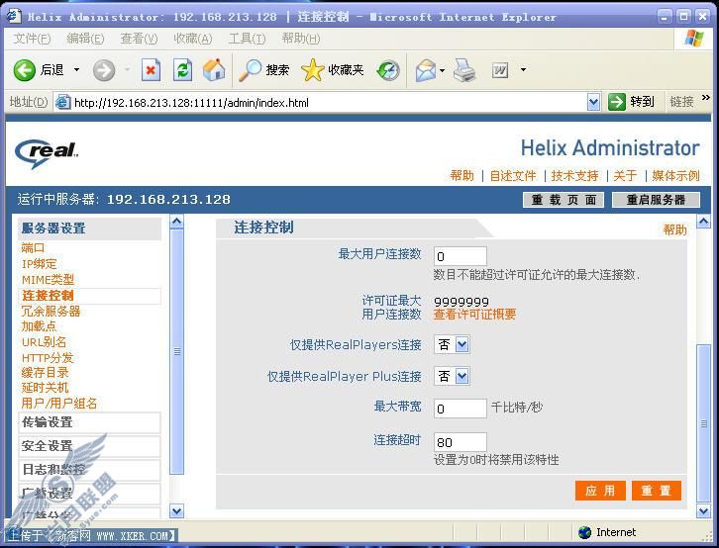Click the 重载页面 button
719x548 pixels.
point(564,200)
